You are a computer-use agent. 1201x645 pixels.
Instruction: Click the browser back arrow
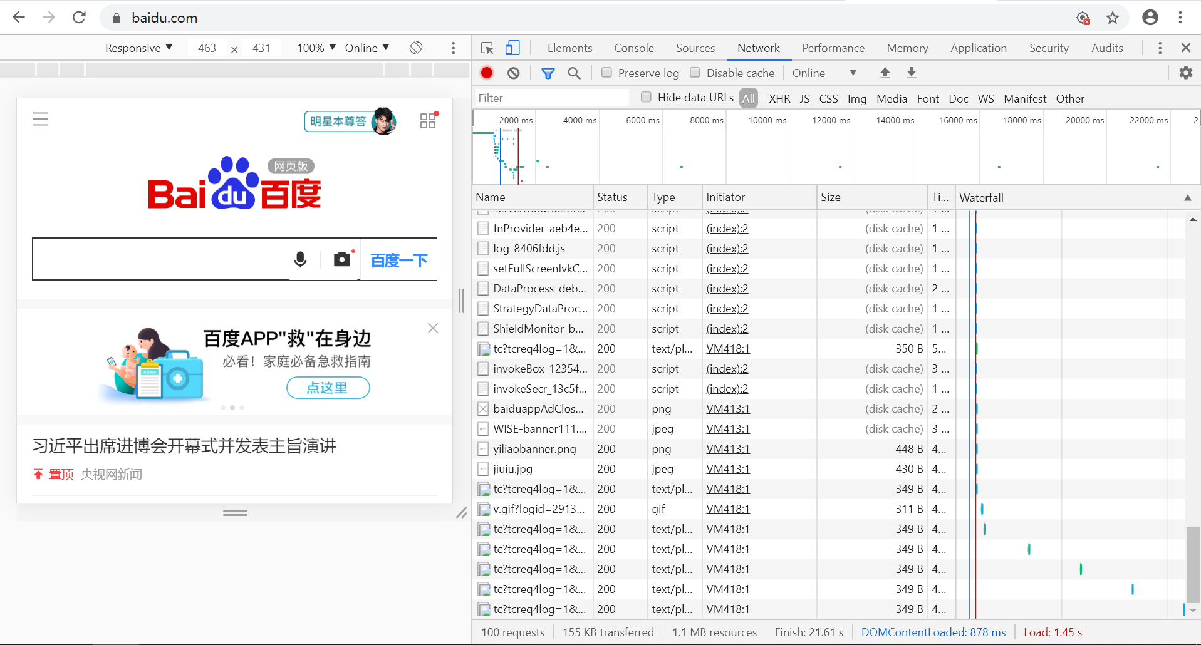(19, 18)
